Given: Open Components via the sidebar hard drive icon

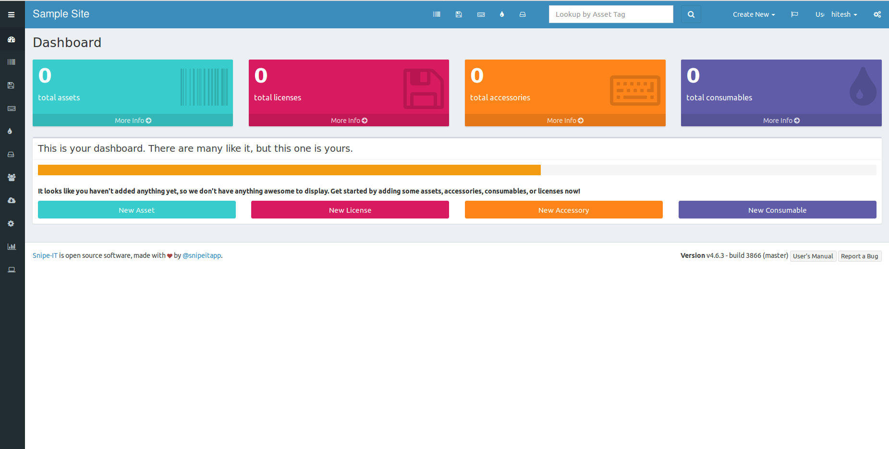Looking at the screenshot, I should [11, 155].
